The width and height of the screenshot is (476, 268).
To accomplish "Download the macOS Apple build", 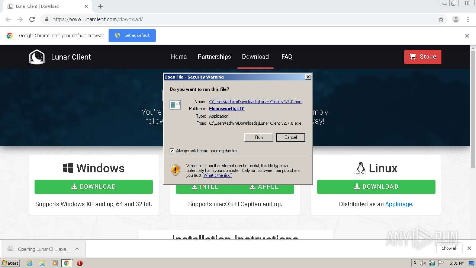I will 264,187.
